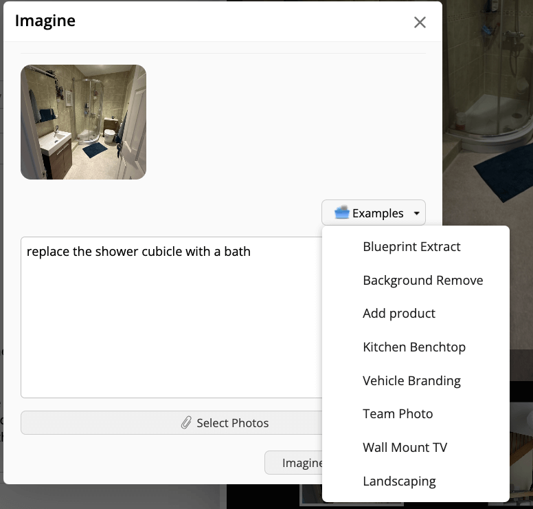Click the Select Photos button label
The image size is (533, 509).
tap(232, 423)
